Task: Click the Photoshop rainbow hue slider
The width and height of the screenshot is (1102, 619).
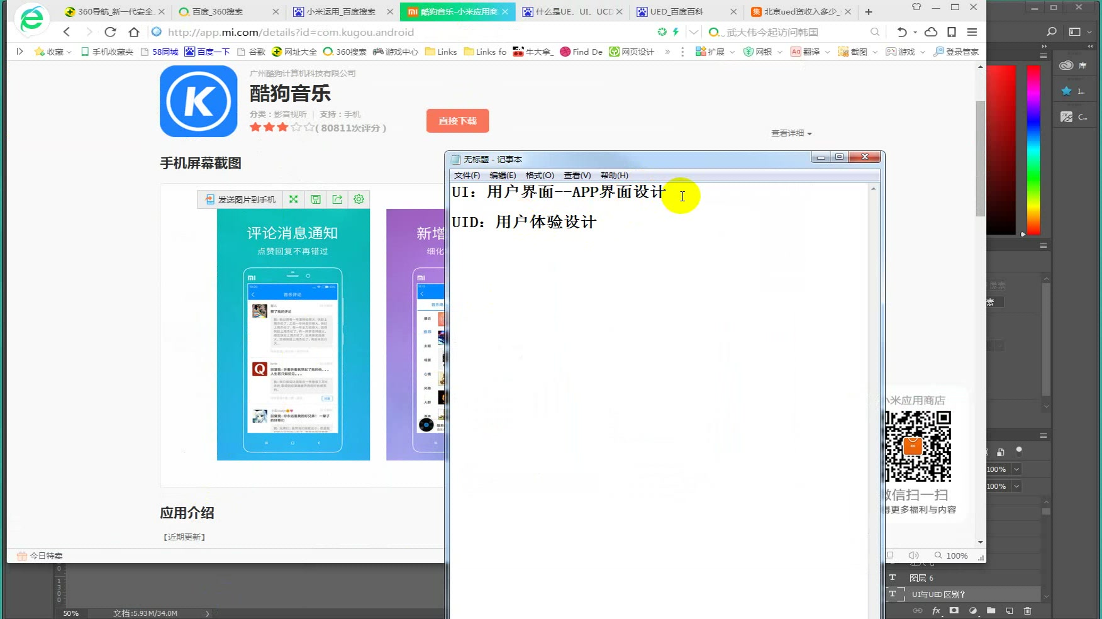Action: pos(1033,150)
